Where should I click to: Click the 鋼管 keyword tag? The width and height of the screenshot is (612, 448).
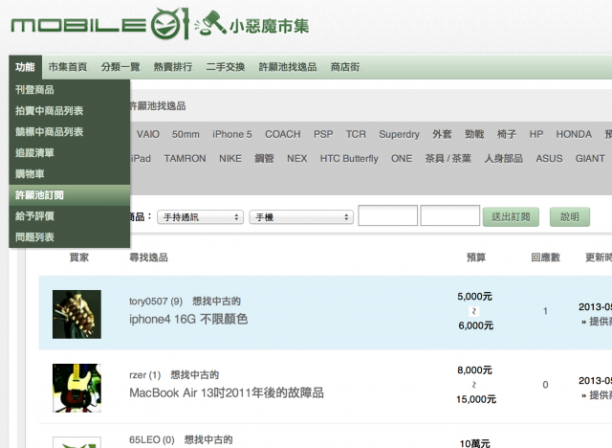pos(264,159)
